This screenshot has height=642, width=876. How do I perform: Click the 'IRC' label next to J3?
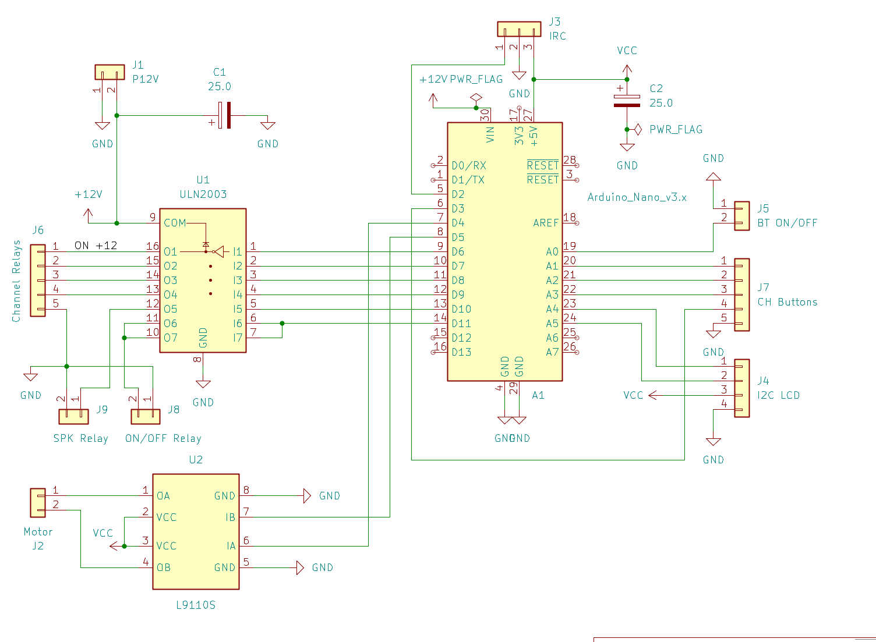click(x=557, y=36)
